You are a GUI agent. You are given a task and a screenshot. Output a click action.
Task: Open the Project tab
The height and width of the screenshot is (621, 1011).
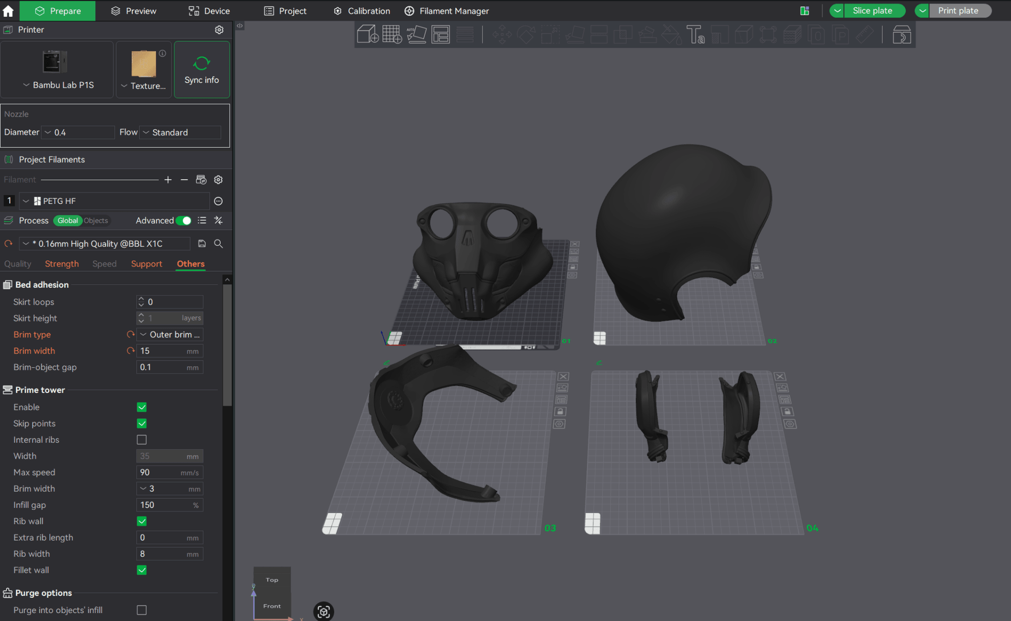[286, 11]
